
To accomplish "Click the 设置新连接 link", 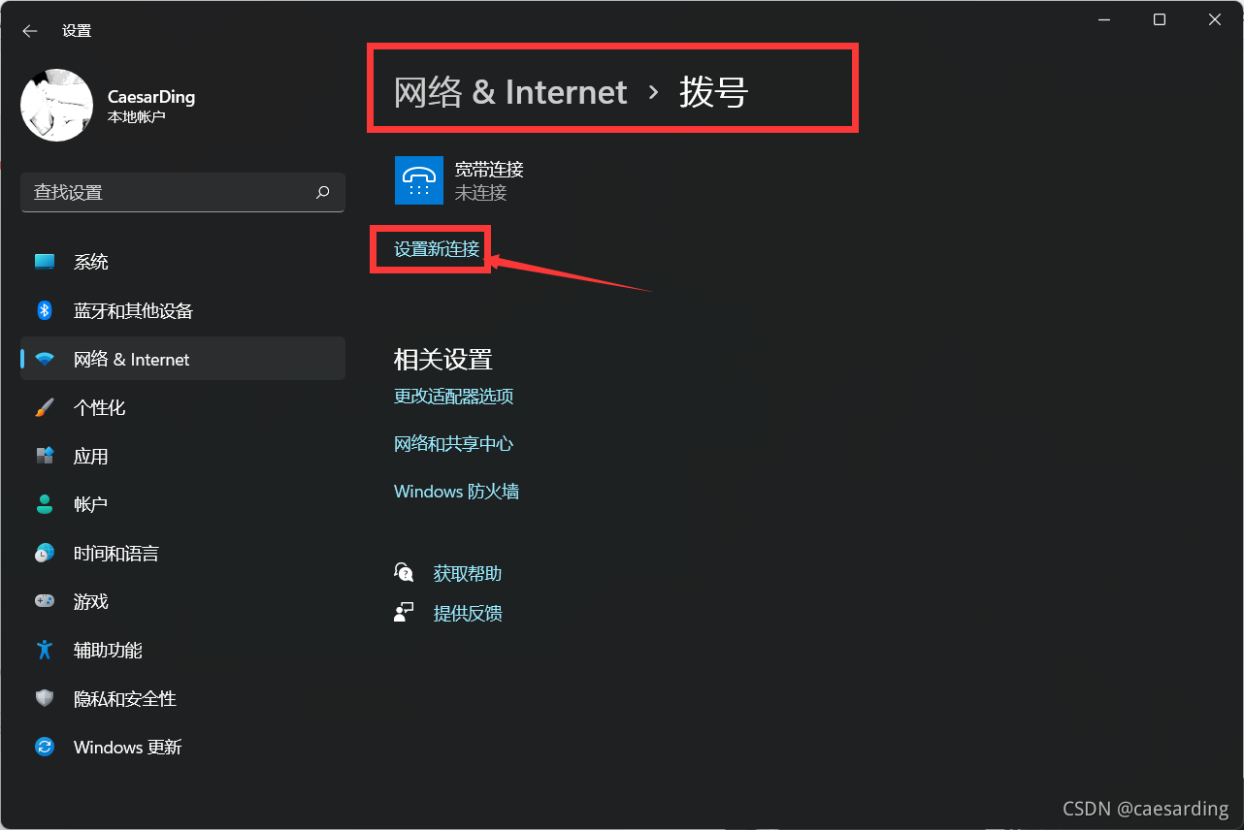I will tap(437, 249).
